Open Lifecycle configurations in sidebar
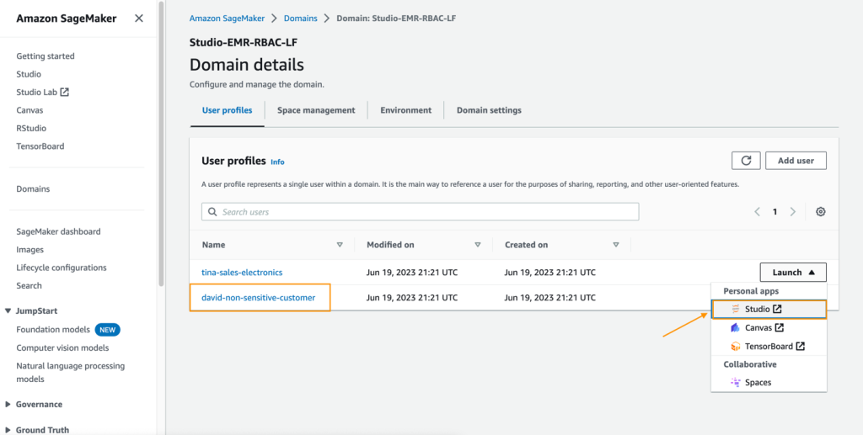 click(x=61, y=268)
